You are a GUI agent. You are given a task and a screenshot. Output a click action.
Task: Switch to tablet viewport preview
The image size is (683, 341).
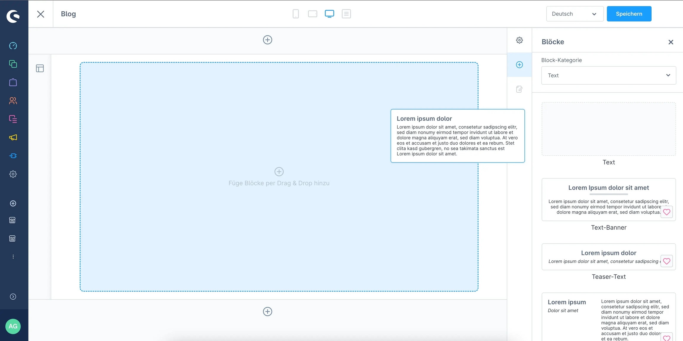click(x=312, y=14)
